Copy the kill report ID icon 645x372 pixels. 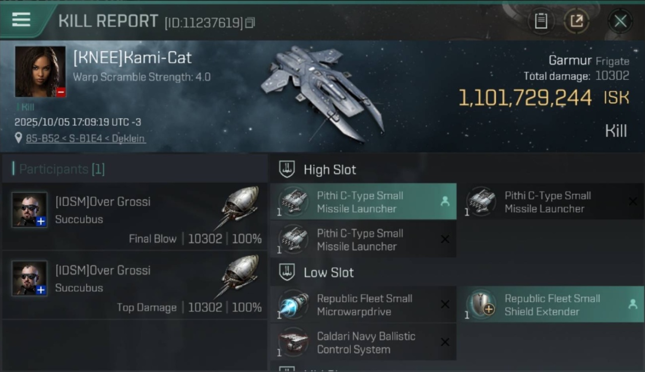coord(250,23)
